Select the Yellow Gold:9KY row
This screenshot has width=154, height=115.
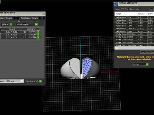click(x=134, y=17)
